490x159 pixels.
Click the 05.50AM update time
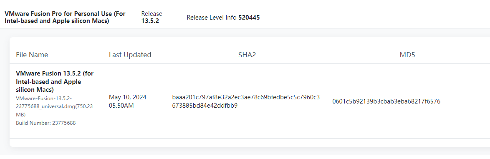tap(121, 106)
